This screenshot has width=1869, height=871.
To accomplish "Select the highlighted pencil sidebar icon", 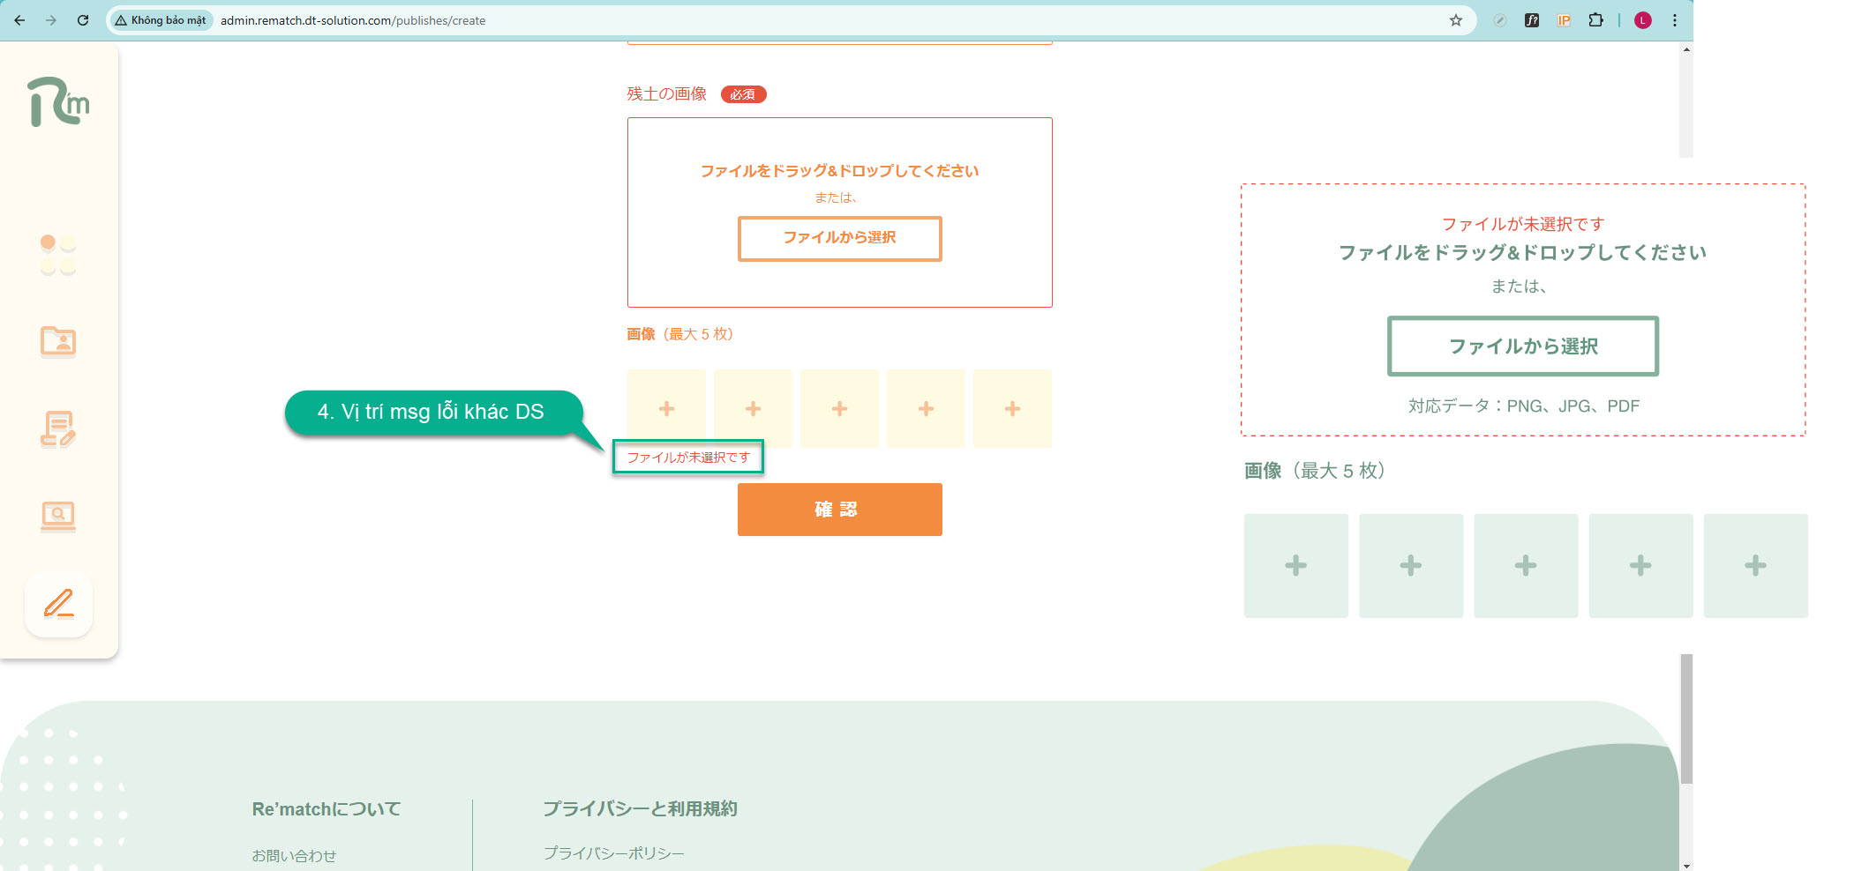I will 59,604.
